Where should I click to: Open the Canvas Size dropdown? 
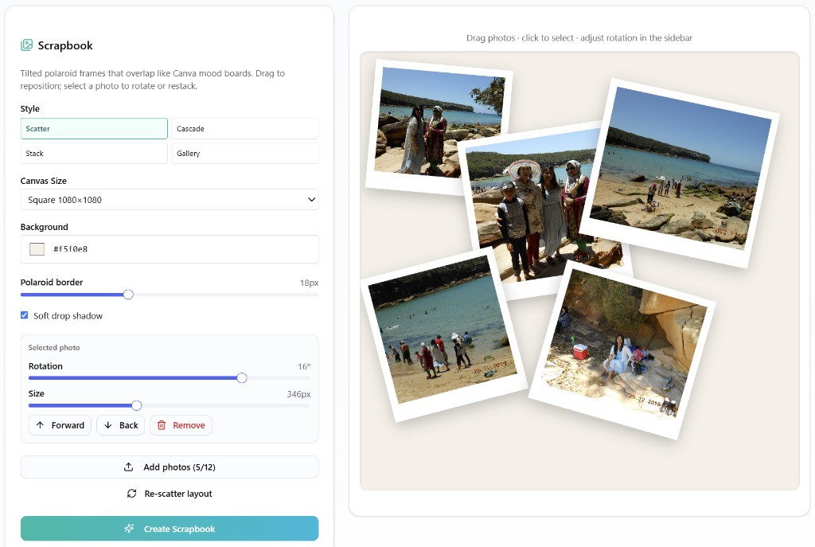(x=170, y=200)
